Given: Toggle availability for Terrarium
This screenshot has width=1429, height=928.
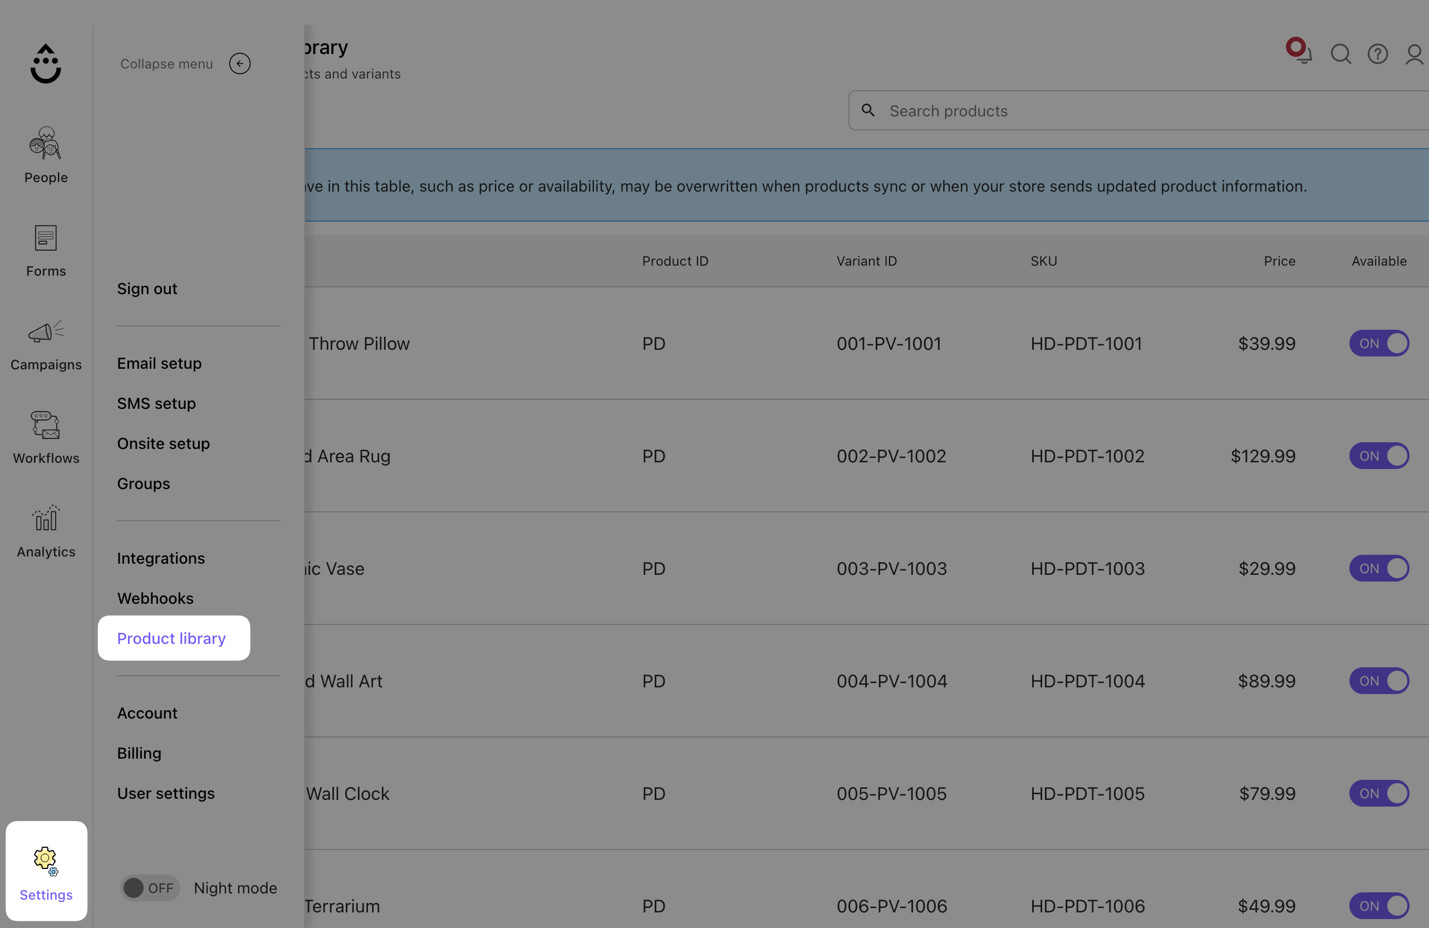Looking at the screenshot, I should (1378, 906).
